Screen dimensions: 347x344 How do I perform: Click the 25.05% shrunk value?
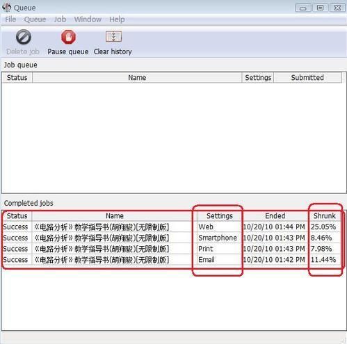(x=323, y=227)
